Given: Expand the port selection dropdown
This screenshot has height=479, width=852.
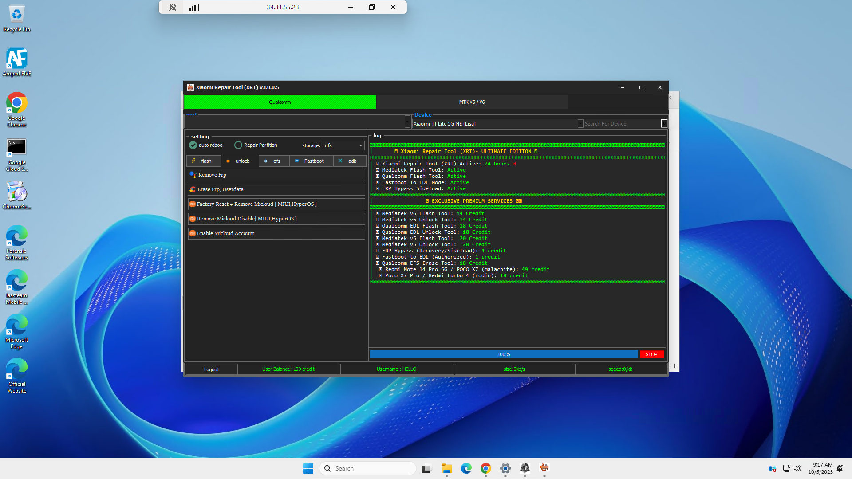Looking at the screenshot, I should [x=407, y=121].
